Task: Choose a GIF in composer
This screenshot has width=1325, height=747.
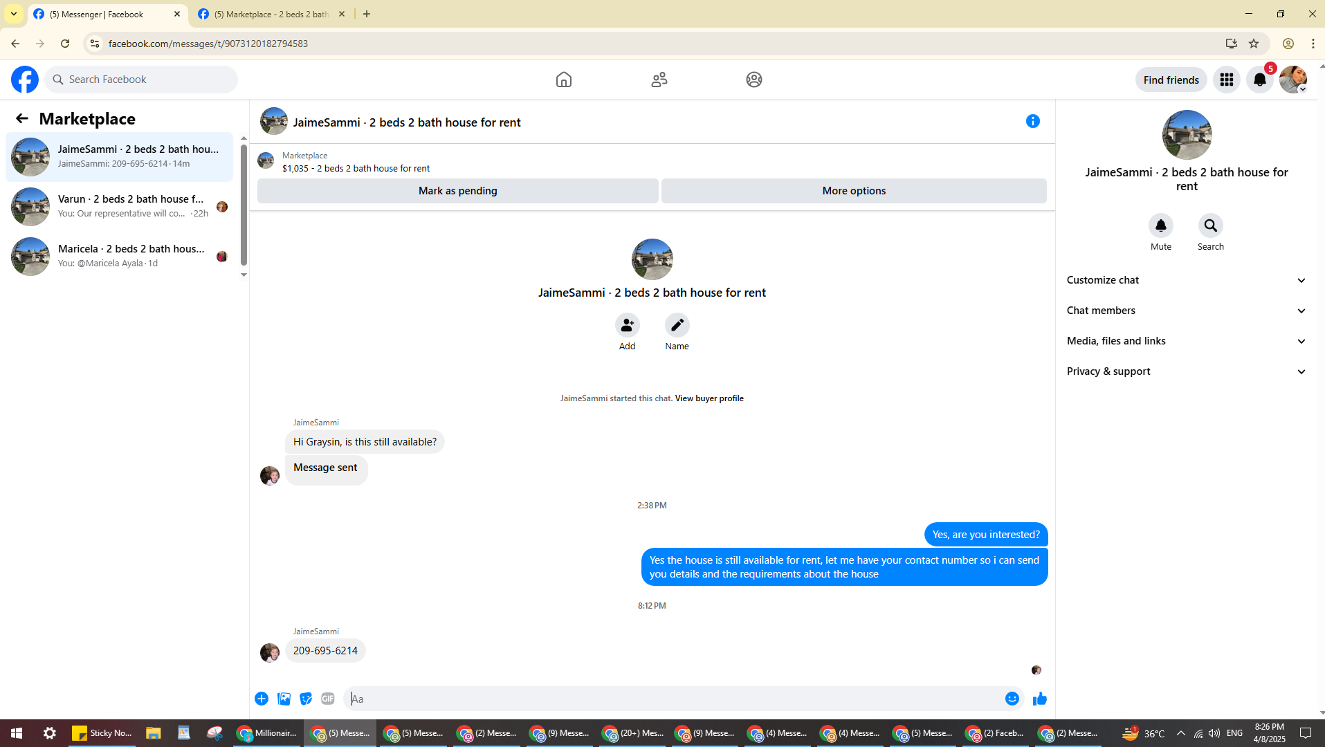Action: [x=328, y=699]
